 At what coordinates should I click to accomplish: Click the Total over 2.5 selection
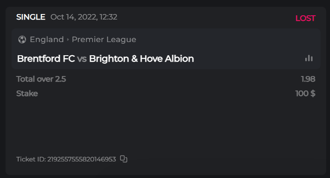coord(41,79)
